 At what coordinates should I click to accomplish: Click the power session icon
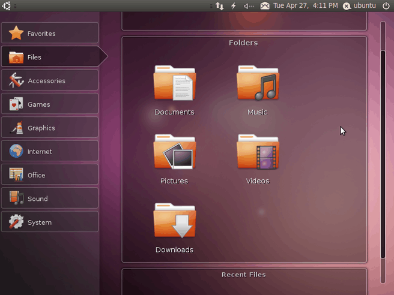click(386, 6)
